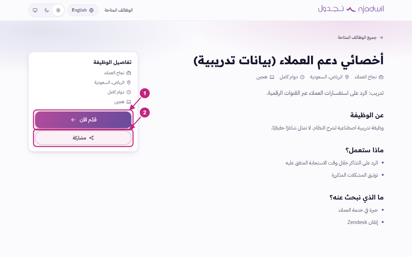Click ماذا ستعمل؟ section heading

click(x=364, y=150)
